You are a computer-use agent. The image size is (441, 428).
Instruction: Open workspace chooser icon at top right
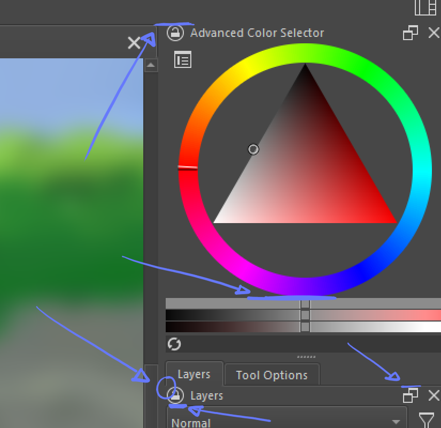pos(425,7)
